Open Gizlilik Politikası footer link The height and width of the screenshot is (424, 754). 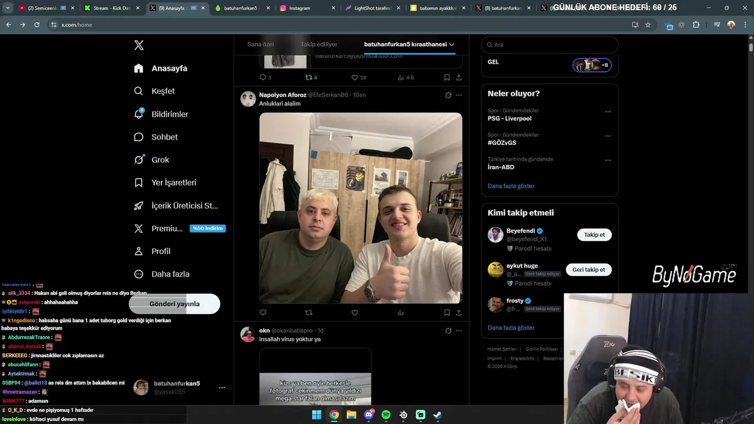(x=541, y=349)
